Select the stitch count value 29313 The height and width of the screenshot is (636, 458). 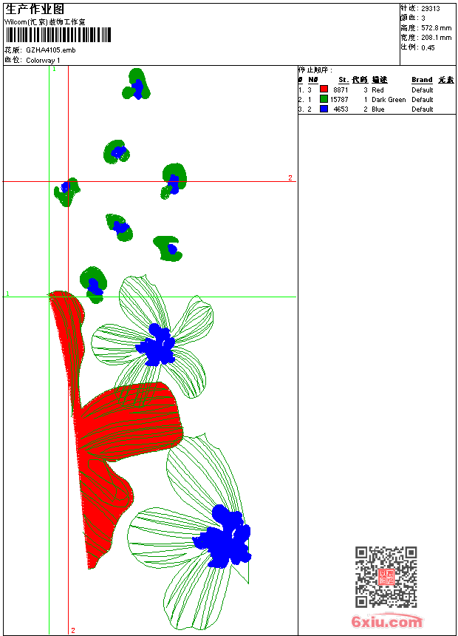(x=431, y=9)
